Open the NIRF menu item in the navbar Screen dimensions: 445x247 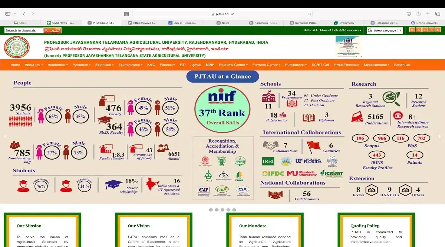pos(210,65)
